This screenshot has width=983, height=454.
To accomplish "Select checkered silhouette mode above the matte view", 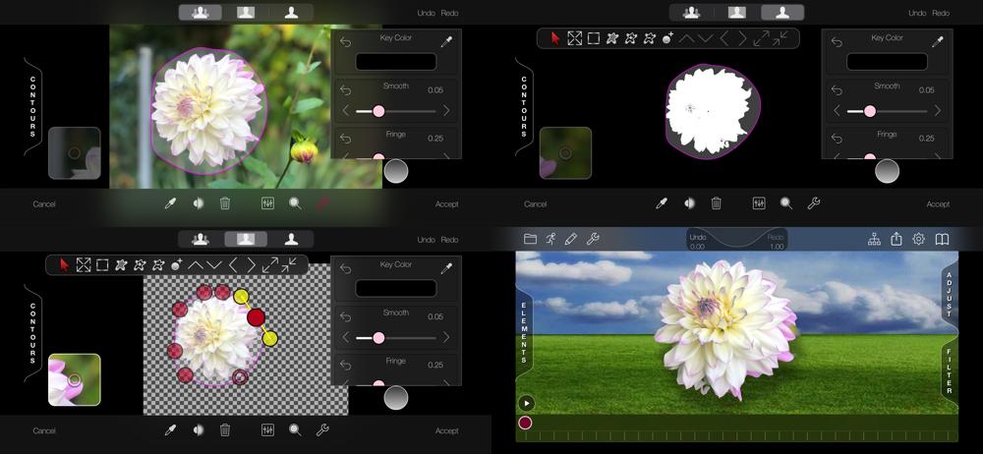I will (736, 13).
